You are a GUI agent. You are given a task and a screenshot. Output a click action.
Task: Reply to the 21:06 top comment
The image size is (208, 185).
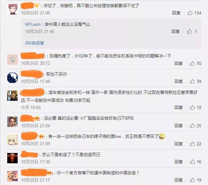(x=176, y=13)
